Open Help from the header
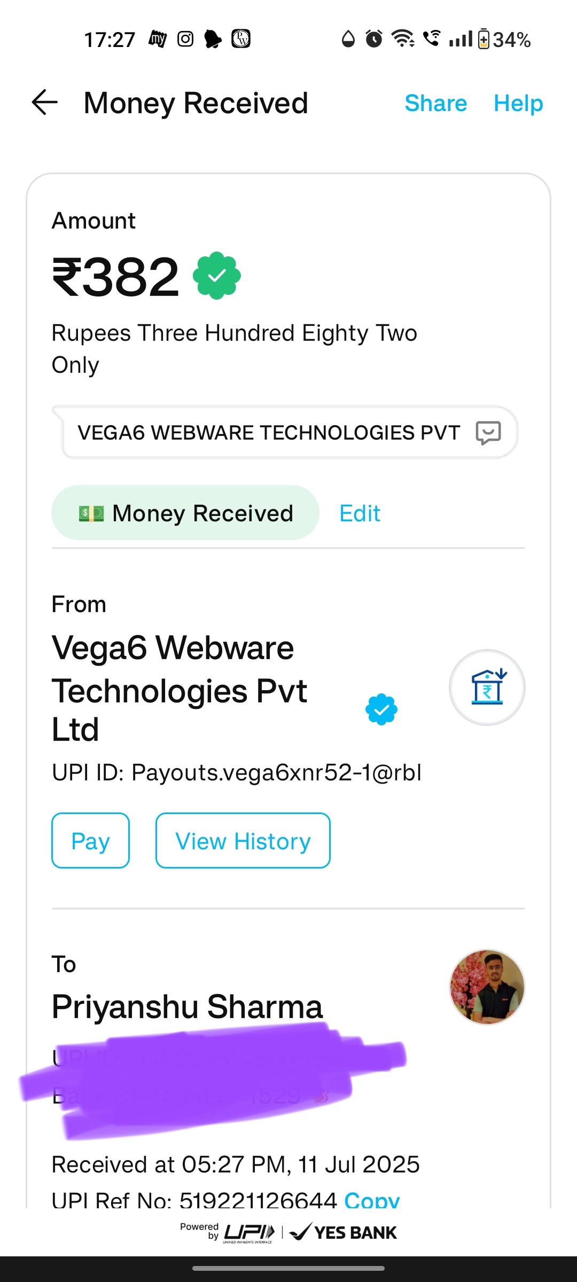 (518, 103)
